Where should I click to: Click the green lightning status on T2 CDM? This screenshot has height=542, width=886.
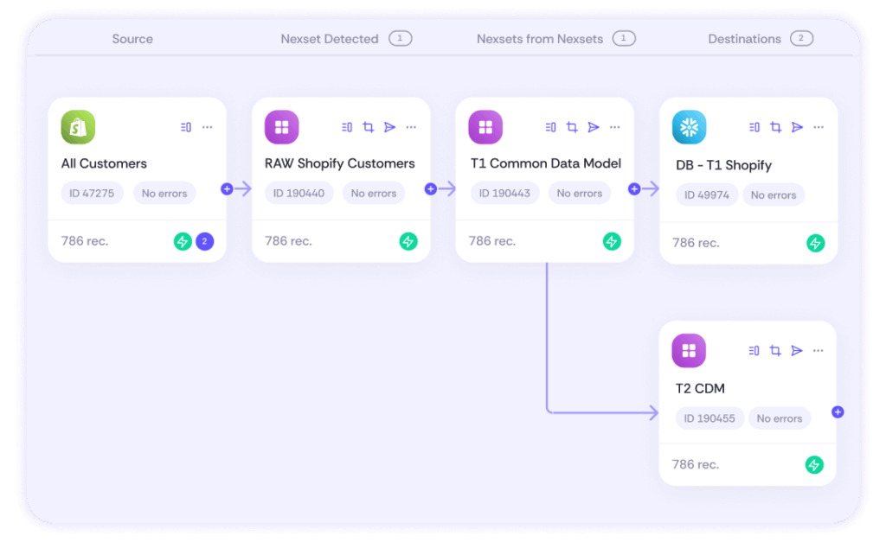(814, 464)
